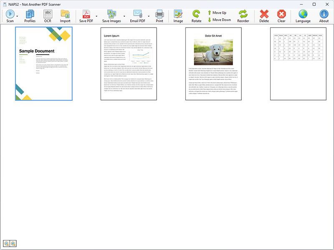This screenshot has height=250, width=334.
Task: Send pages via Email PDF
Action: coord(138,16)
